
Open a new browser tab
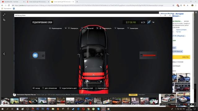click(77, 2)
